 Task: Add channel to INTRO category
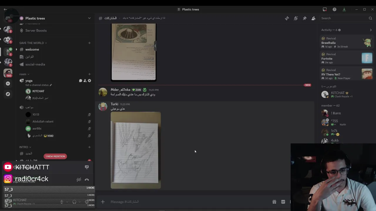click(x=89, y=147)
